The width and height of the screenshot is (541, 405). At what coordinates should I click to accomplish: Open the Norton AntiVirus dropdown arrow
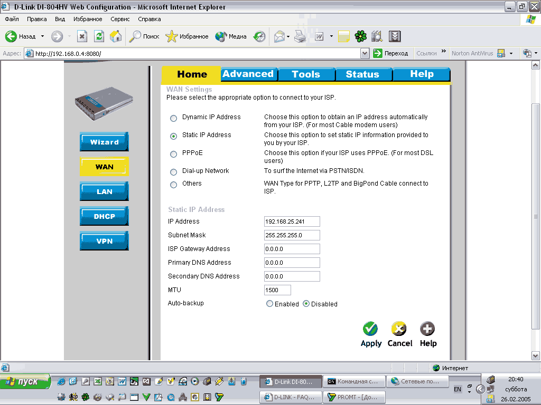511,53
